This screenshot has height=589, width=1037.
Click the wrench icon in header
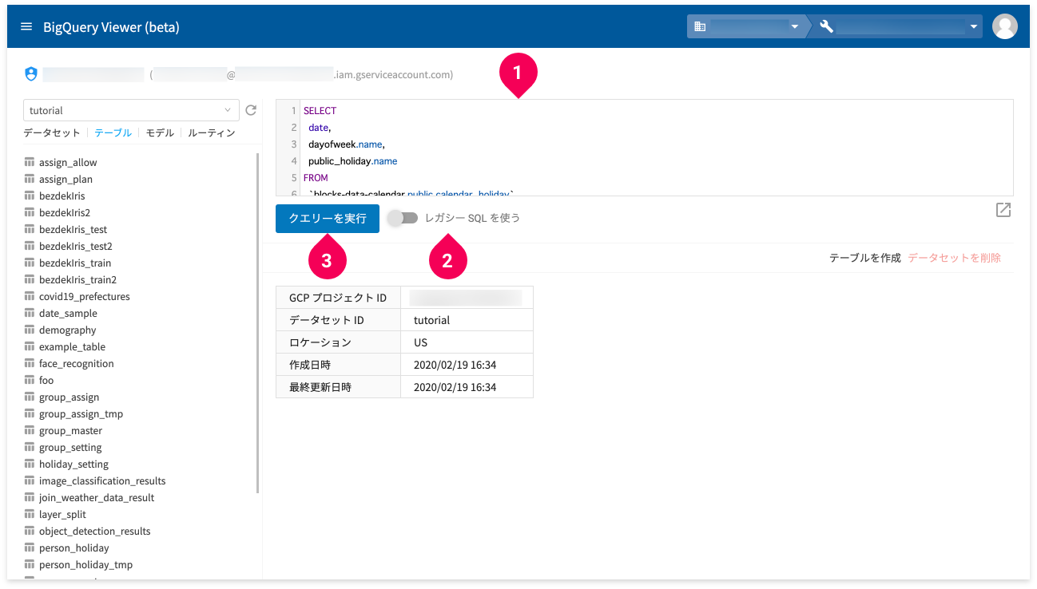827,26
